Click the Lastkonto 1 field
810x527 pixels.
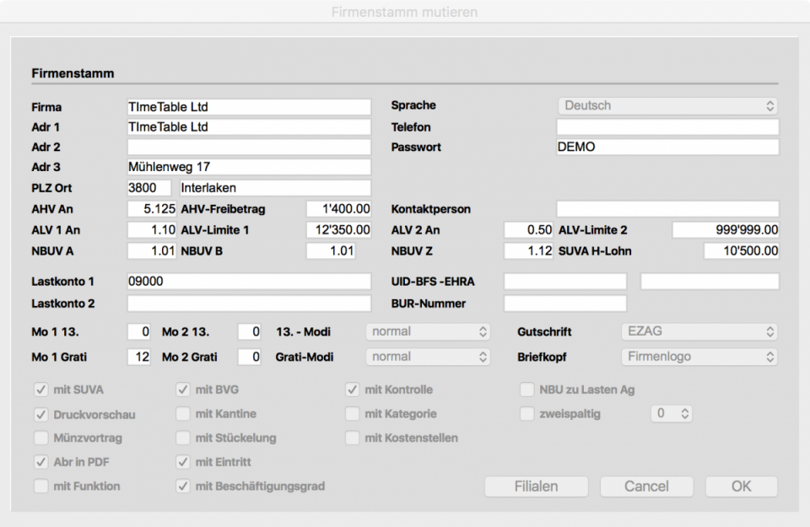249,282
